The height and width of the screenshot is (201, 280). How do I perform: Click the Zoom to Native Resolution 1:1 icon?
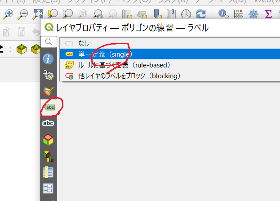click(x=82, y=14)
